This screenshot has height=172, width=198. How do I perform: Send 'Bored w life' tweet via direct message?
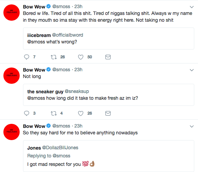click(x=108, y=57)
